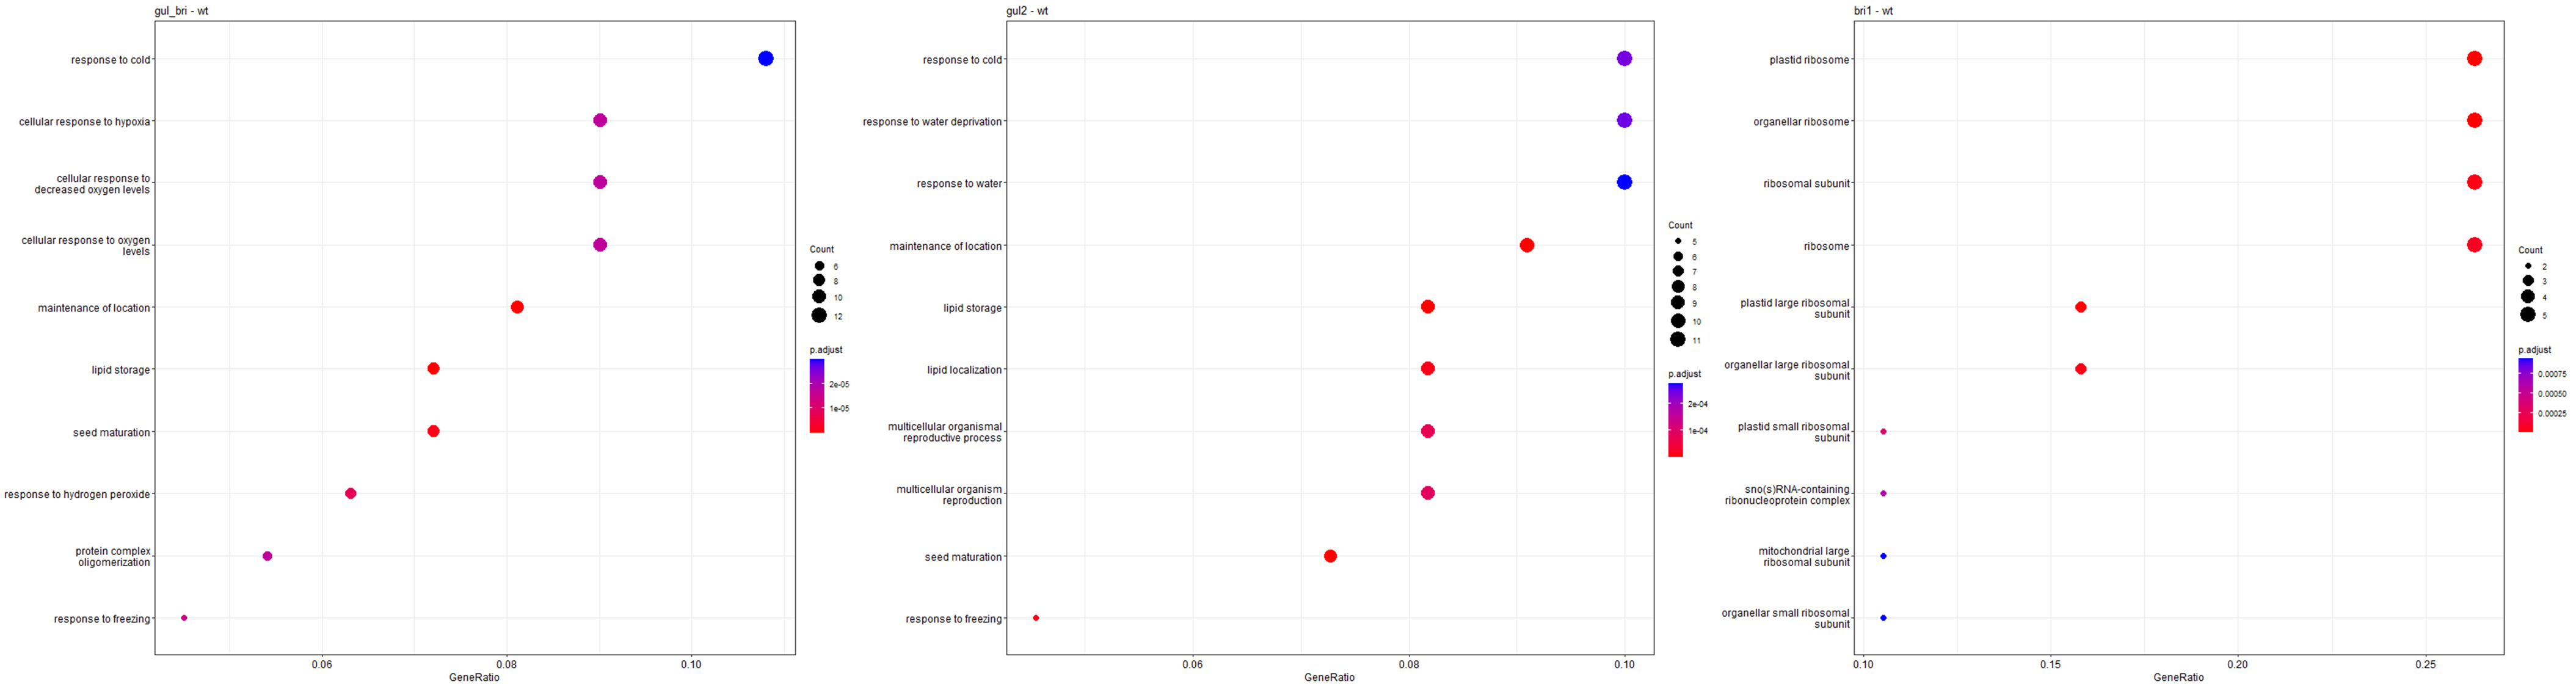The height and width of the screenshot is (687, 2576).
Task: Click the 0.15 tick on bri1 x-axis
Action: tap(2050, 664)
